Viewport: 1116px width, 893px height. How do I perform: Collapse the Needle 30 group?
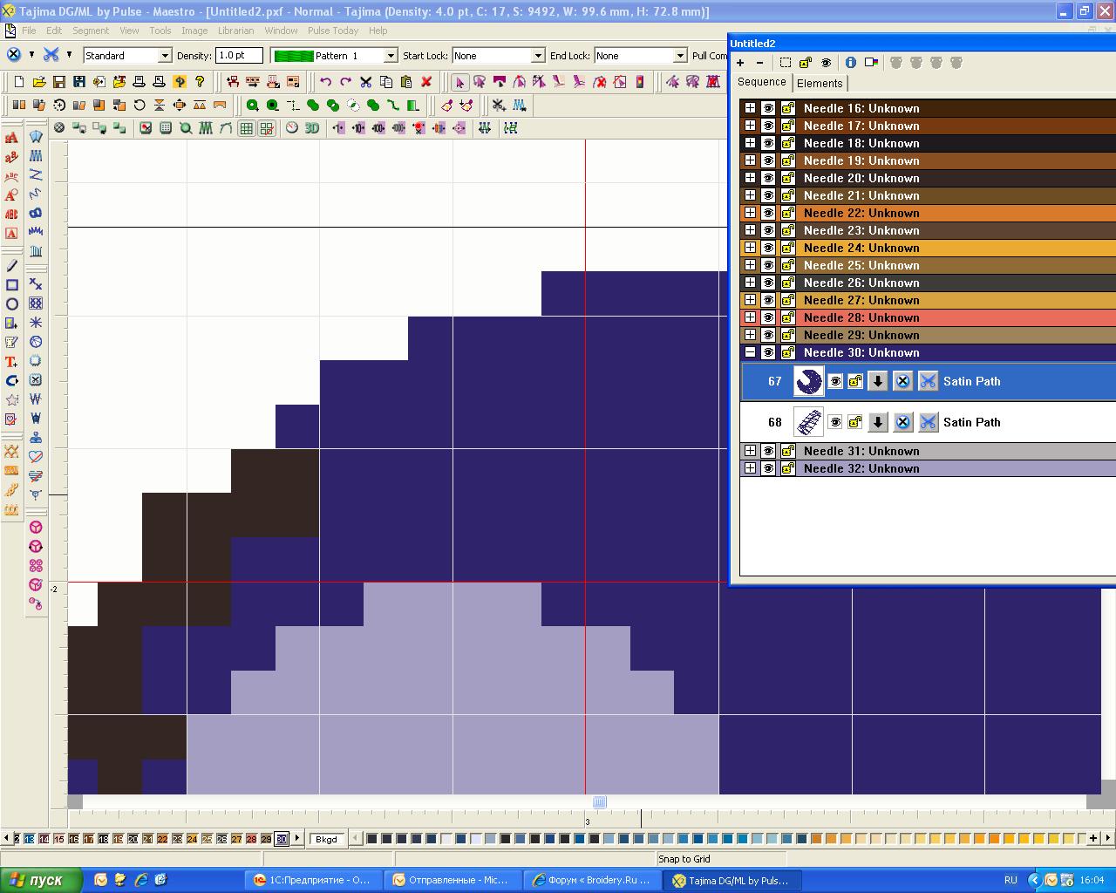[x=750, y=352]
